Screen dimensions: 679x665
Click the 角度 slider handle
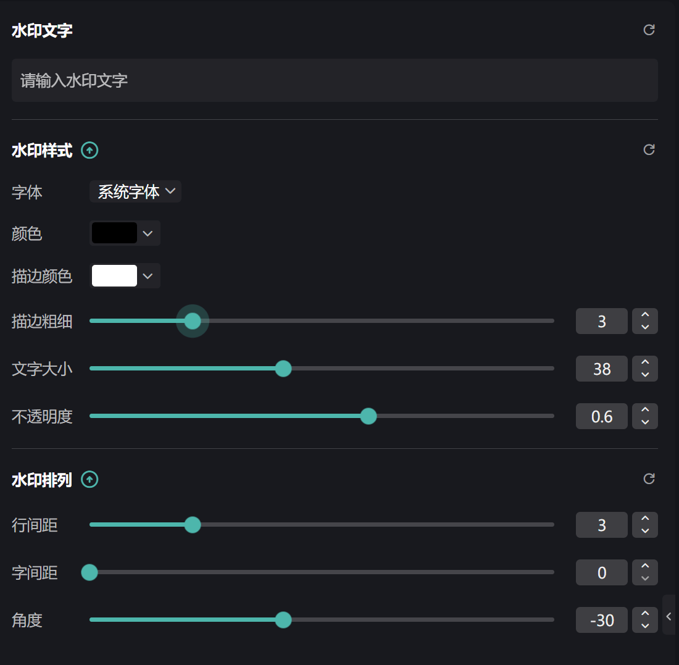click(283, 620)
